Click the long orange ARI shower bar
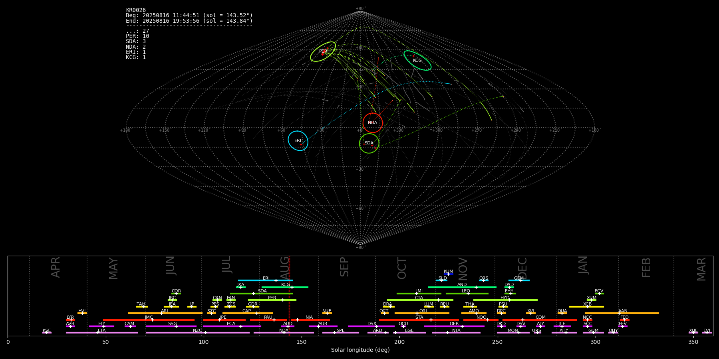 click(165, 313)
